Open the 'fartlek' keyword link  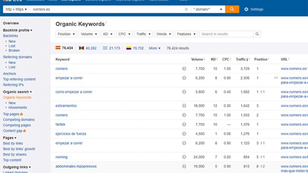(60, 124)
